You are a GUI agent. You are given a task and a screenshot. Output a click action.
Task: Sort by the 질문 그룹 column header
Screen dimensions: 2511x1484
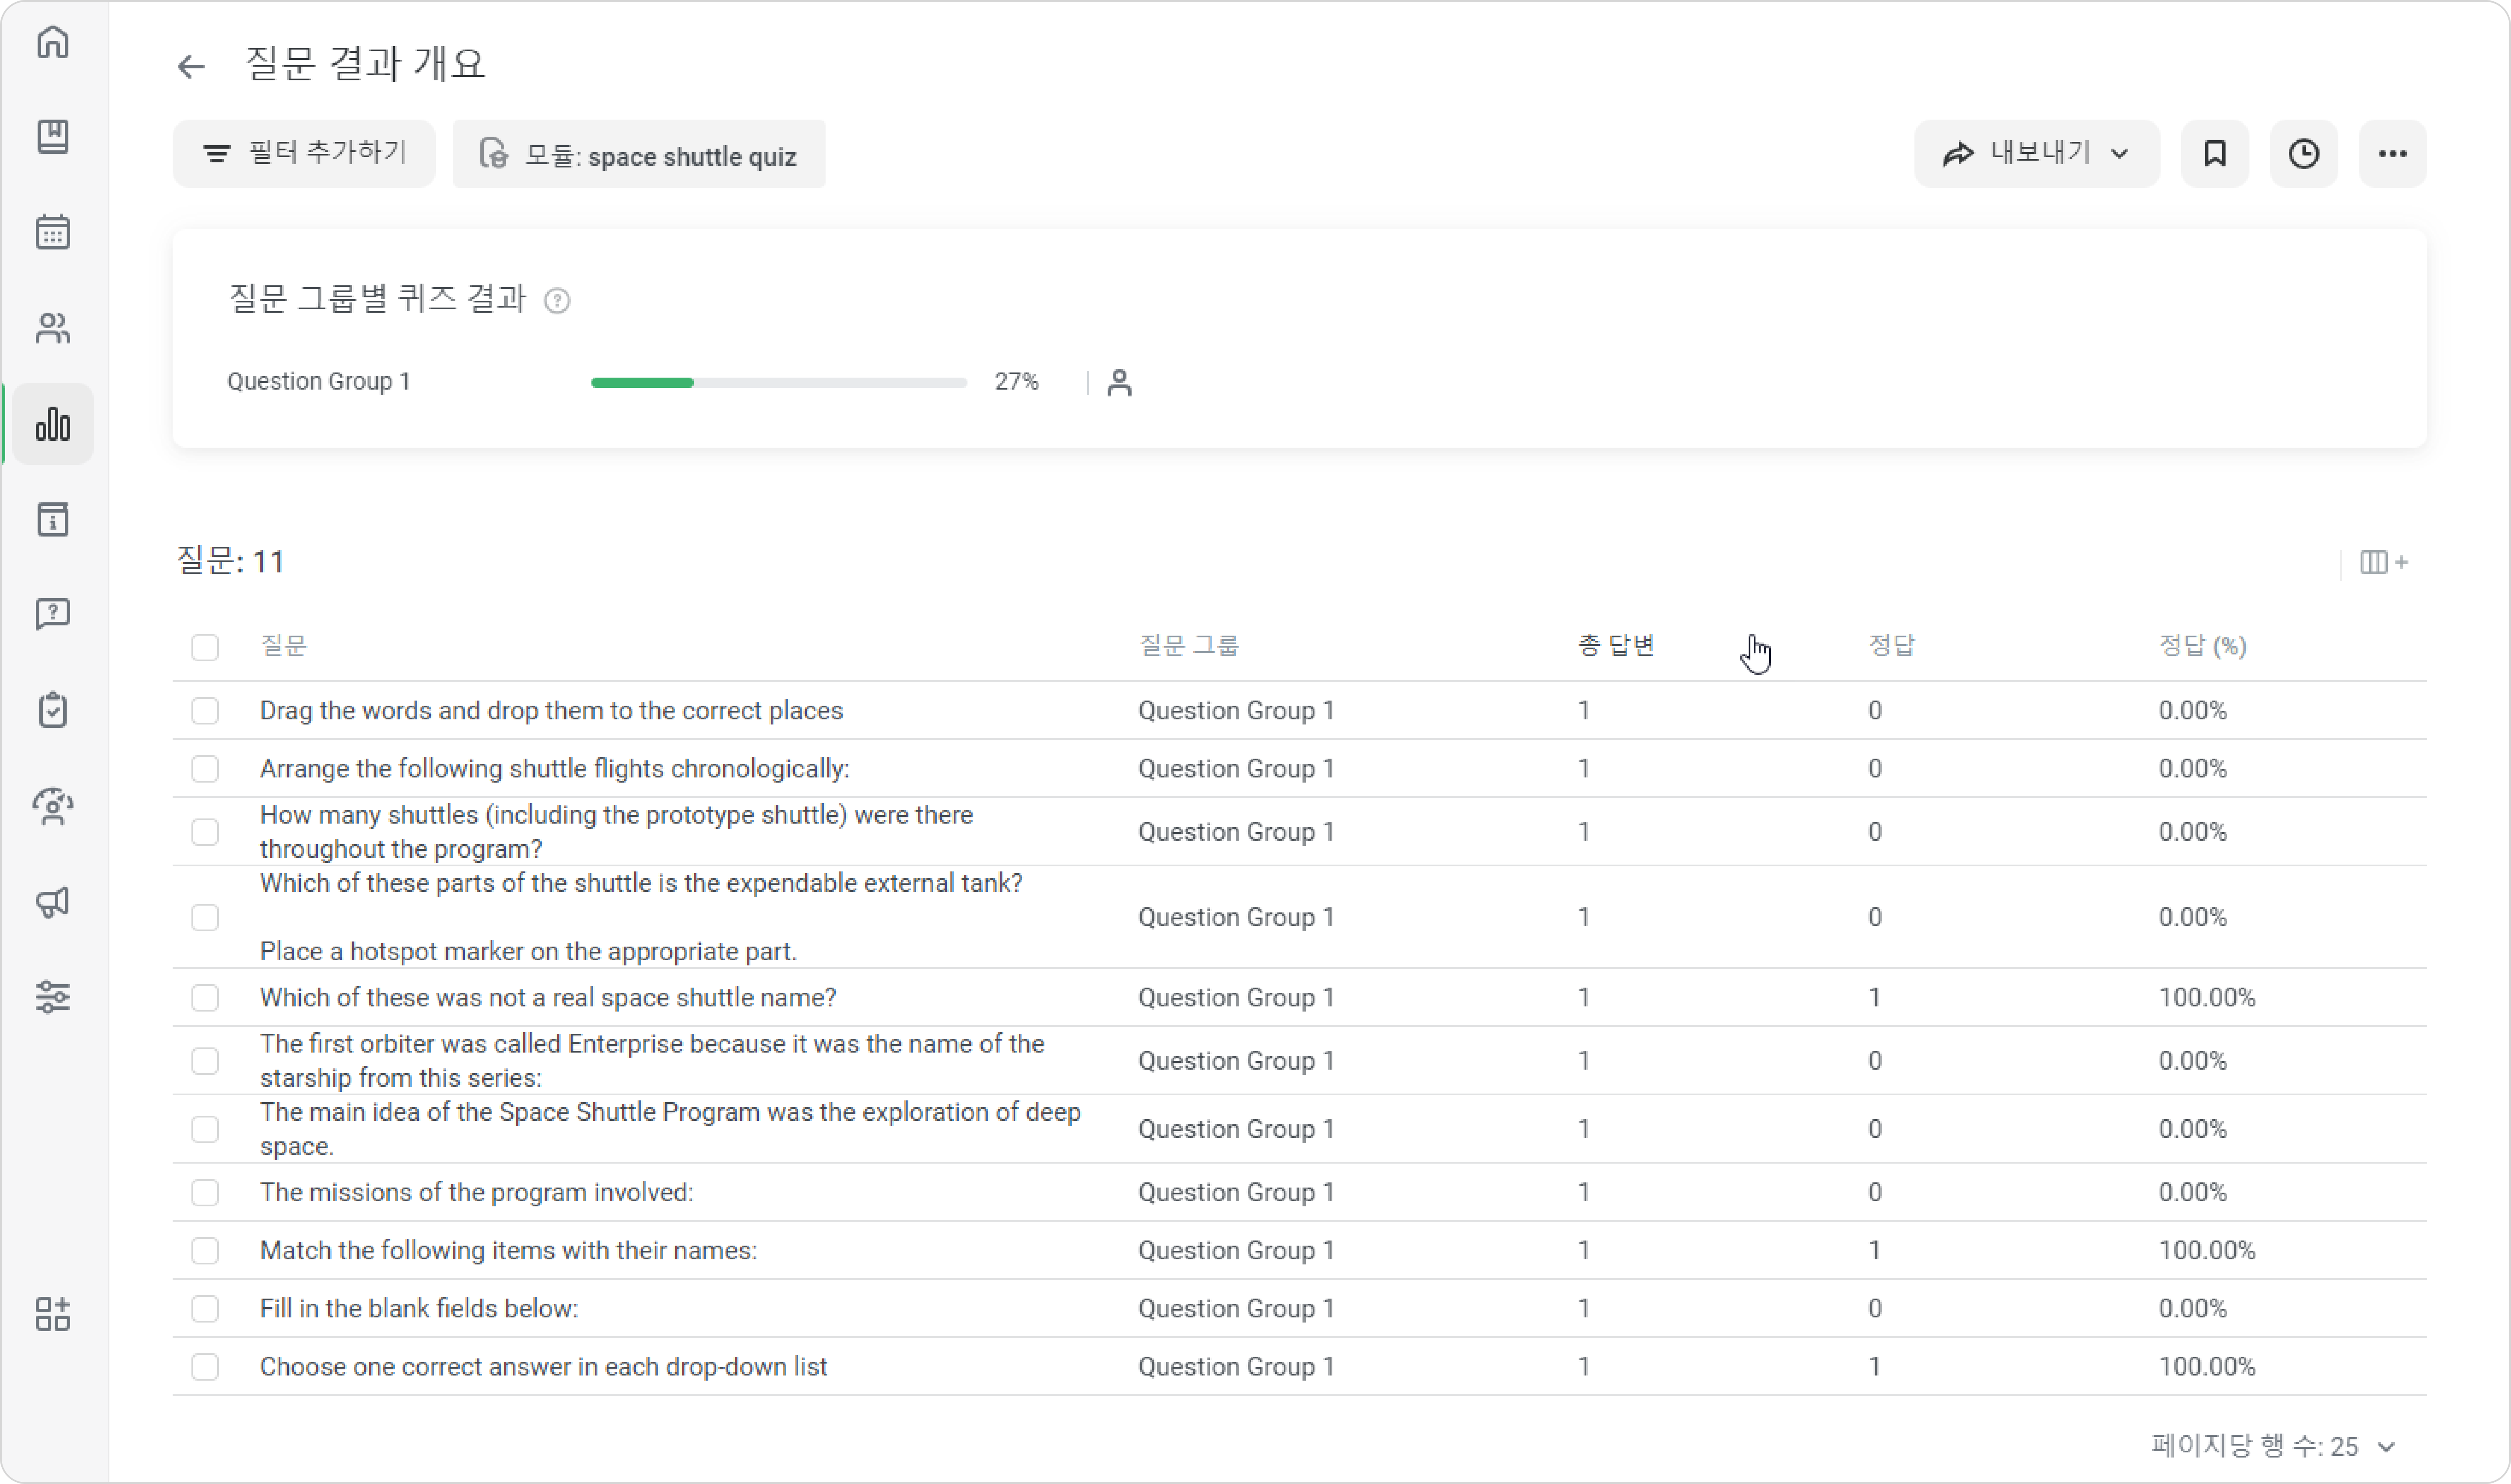coord(1188,646)
